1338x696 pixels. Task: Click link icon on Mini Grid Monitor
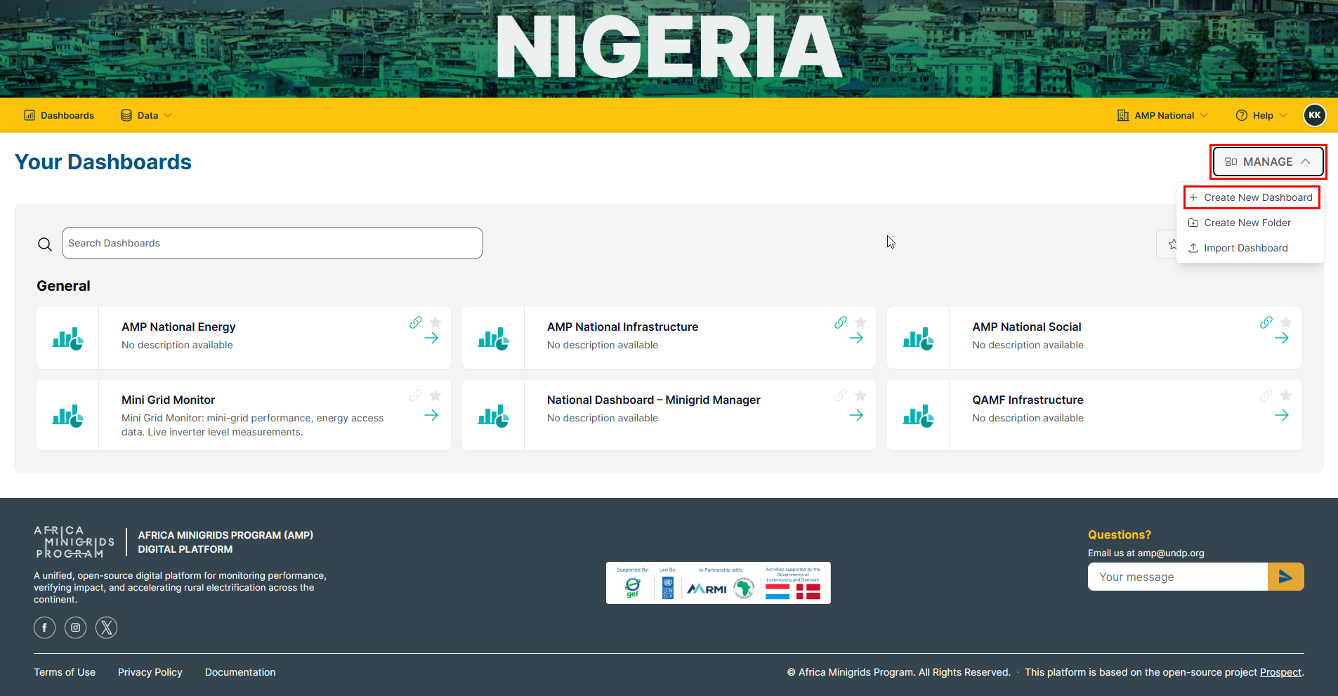click(416, 395)
